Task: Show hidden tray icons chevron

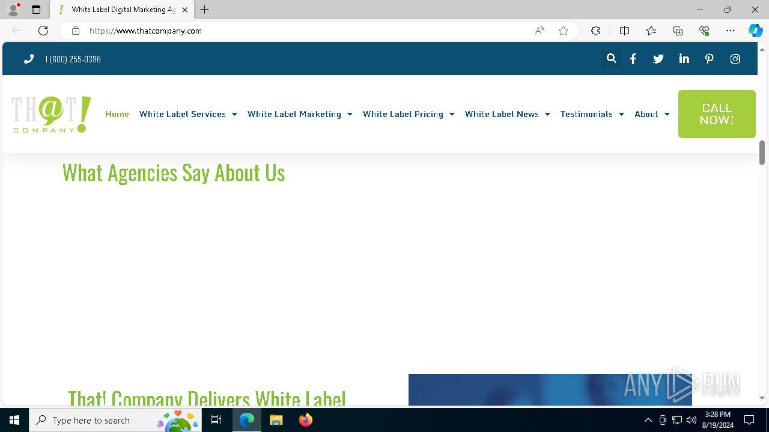Action: 648,420
